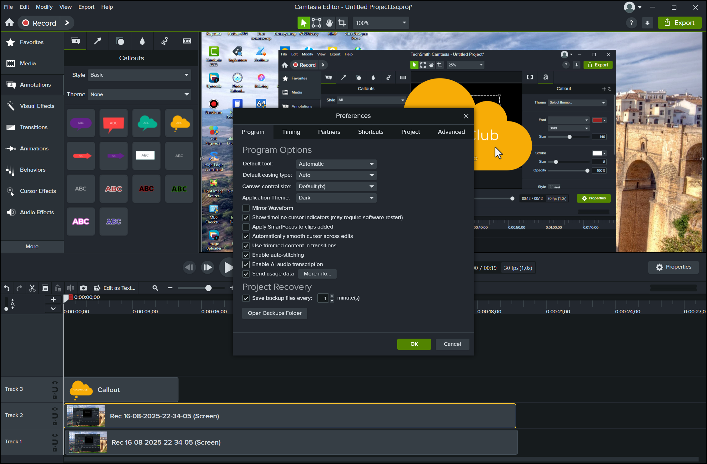The image size is (707, 464).
Task: Enable the Mirror Waveform checkbox
Action: (x=246, y=208)
